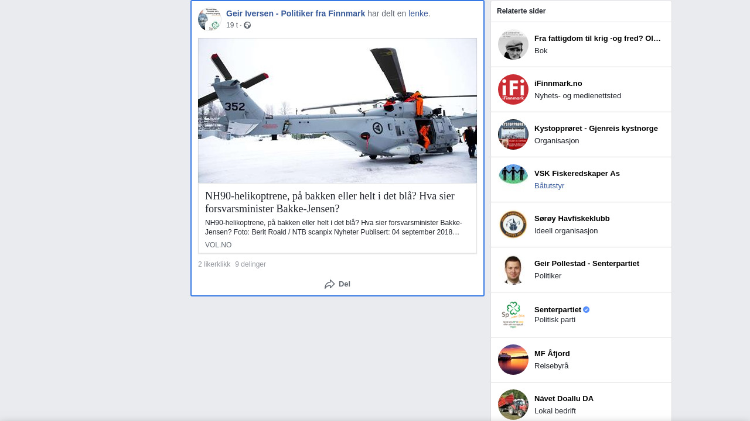Open the Fra fattigdom til krig page avatar

(x=513, y=44)
